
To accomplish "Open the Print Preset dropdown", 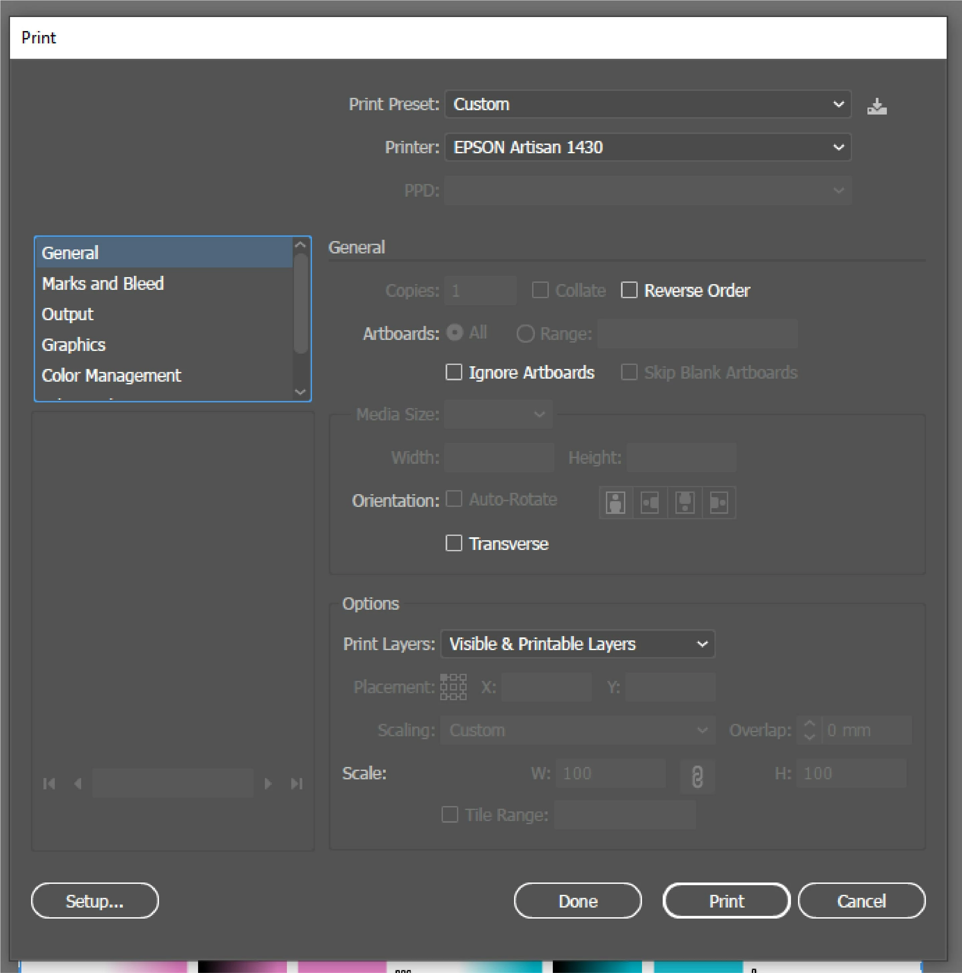I will (x=648, y=104).
